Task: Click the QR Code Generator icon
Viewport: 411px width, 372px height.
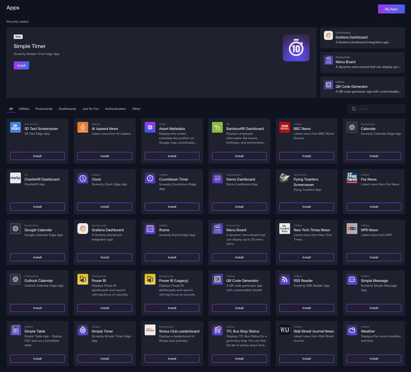Action: point(217,279)
